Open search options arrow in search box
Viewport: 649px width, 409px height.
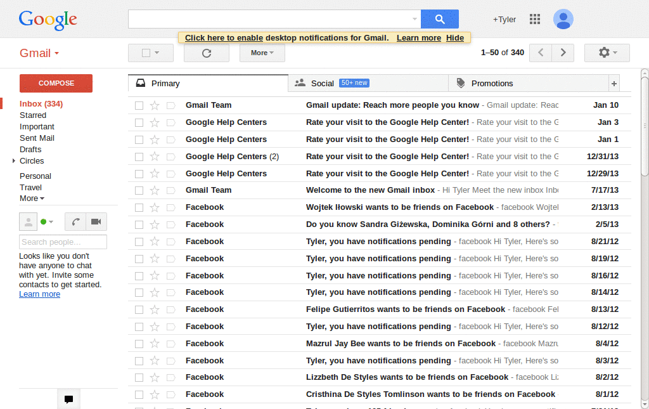[x=414, y=19]
